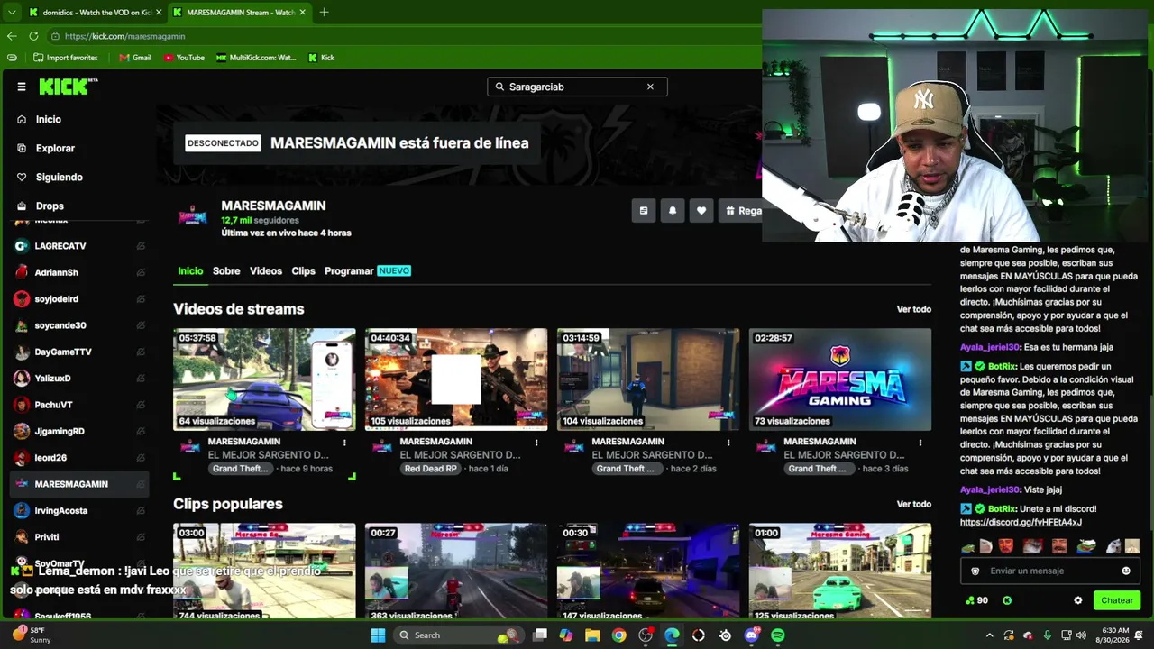Open options menu for the Red Dead RP video
1154x649 pixels.
click(536, 443)
